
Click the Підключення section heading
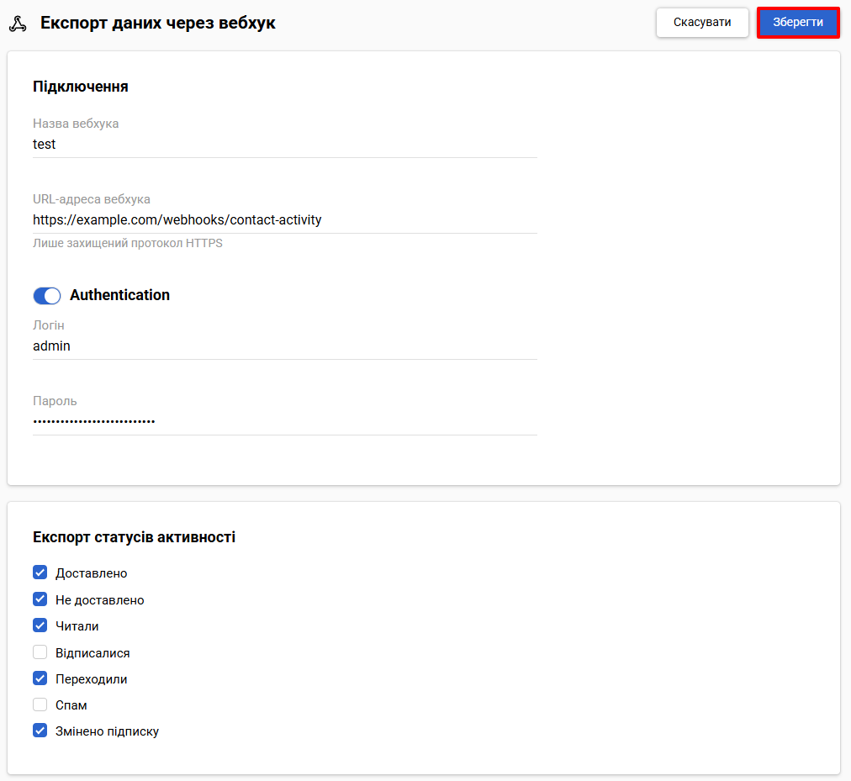tap(81, 87)
